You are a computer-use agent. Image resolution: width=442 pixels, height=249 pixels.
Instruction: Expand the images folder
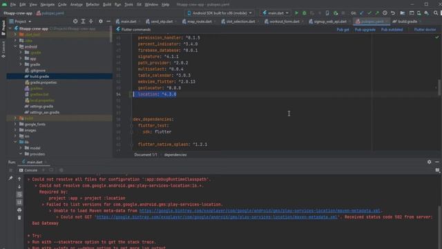click(x=15, y=130)
